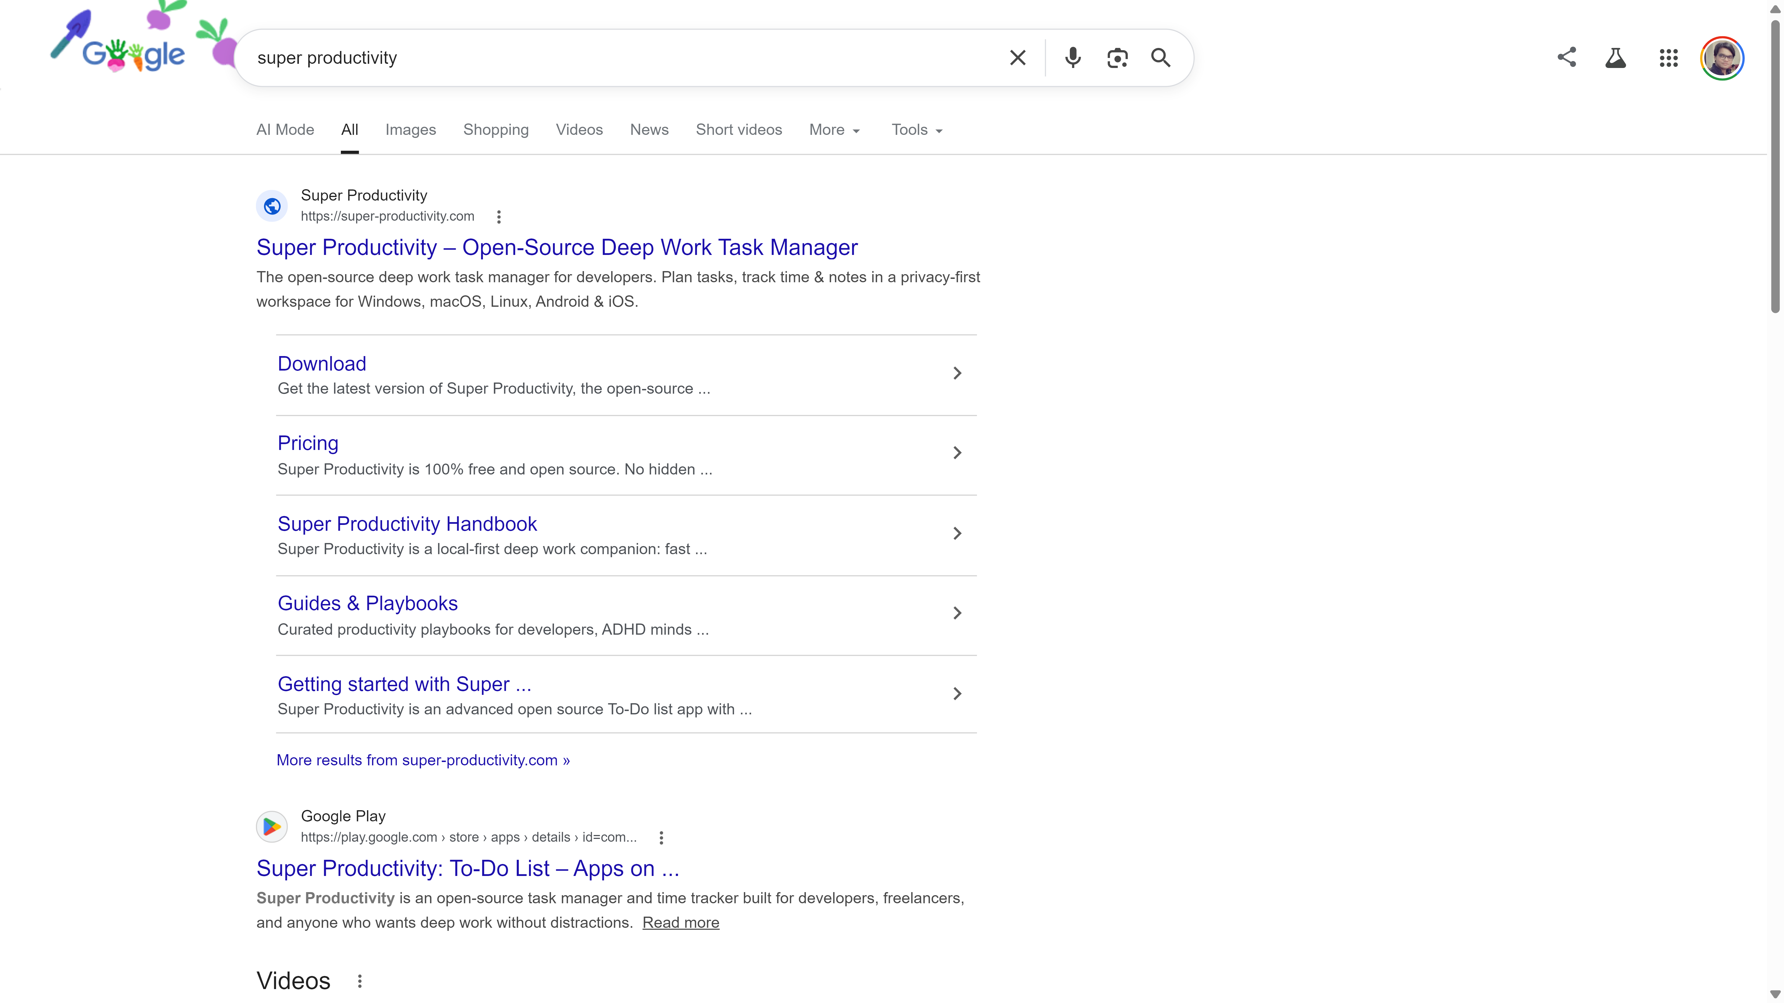Switch to Short videos tab
The image size is (1784, 1003).
[x=739, y=130]
